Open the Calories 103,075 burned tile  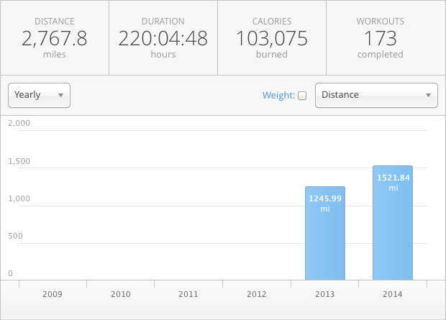click(271, 37)
